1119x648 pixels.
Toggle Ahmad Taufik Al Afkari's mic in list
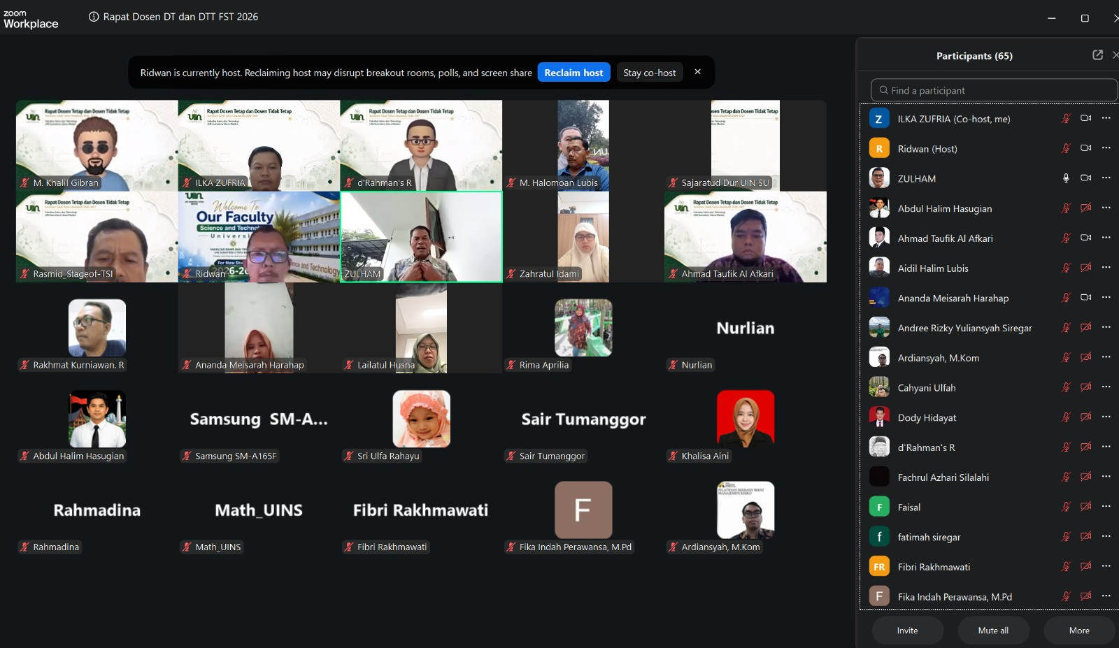tap(1066, 238)
